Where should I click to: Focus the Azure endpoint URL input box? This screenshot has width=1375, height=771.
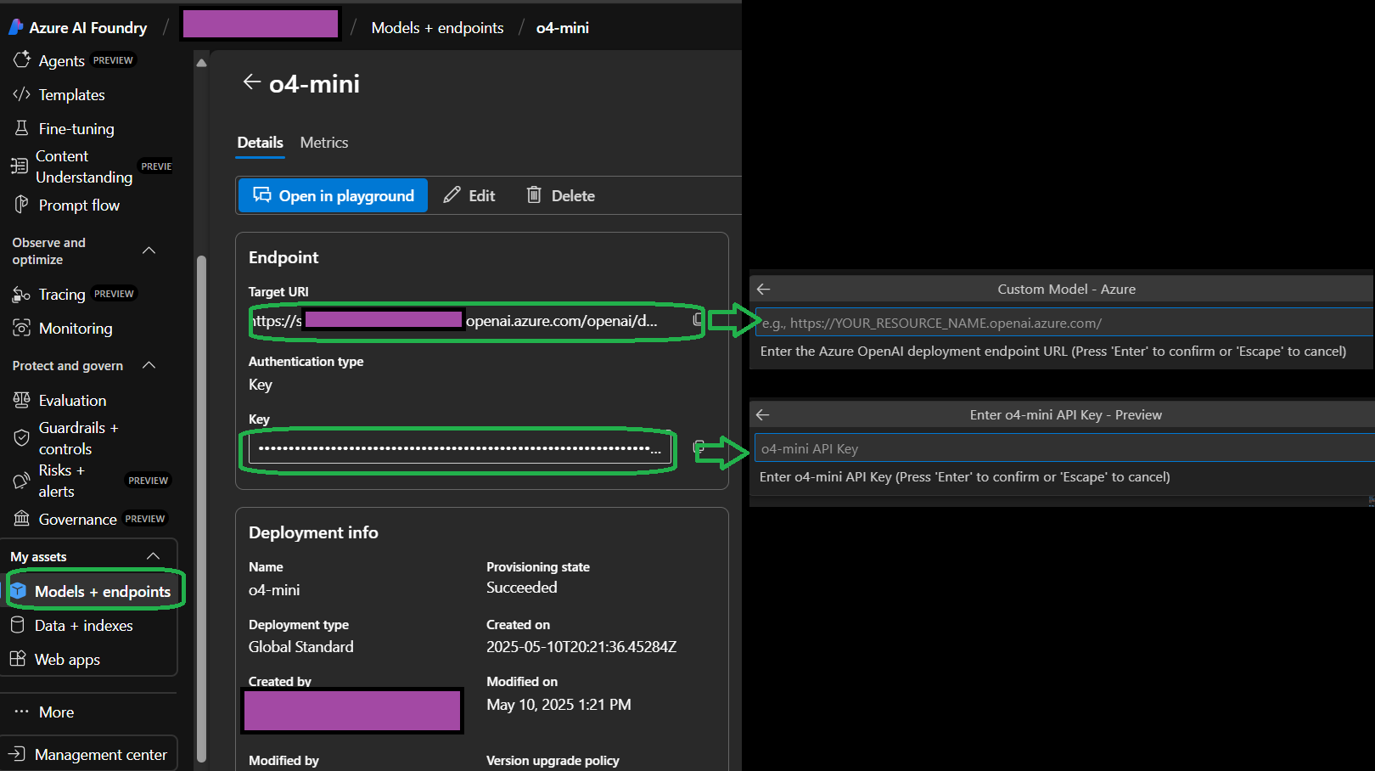click(1064, 323)
